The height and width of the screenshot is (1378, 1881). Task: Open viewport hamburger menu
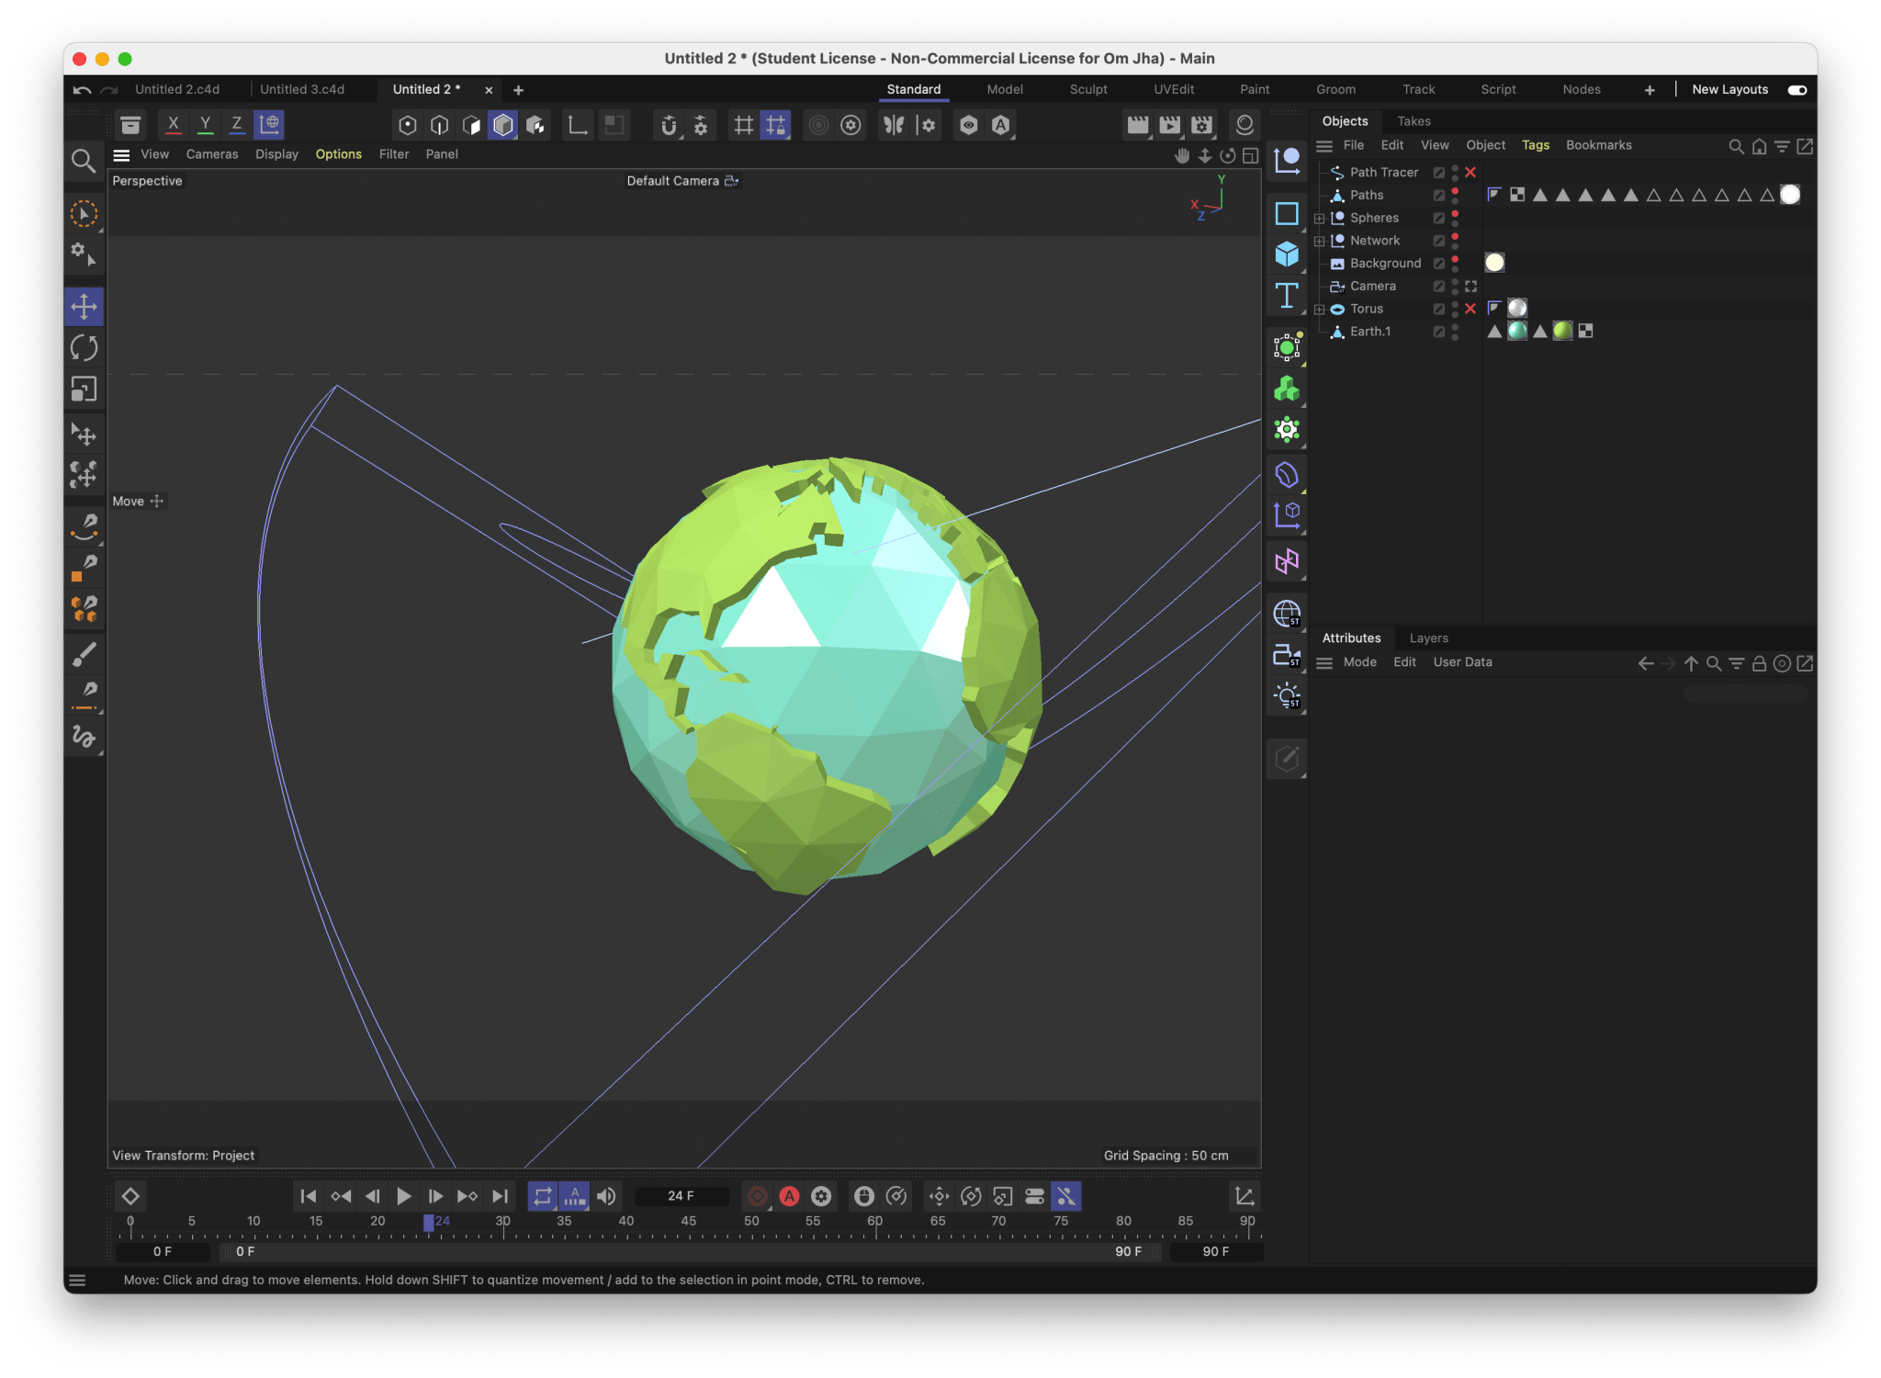point(121,155)
